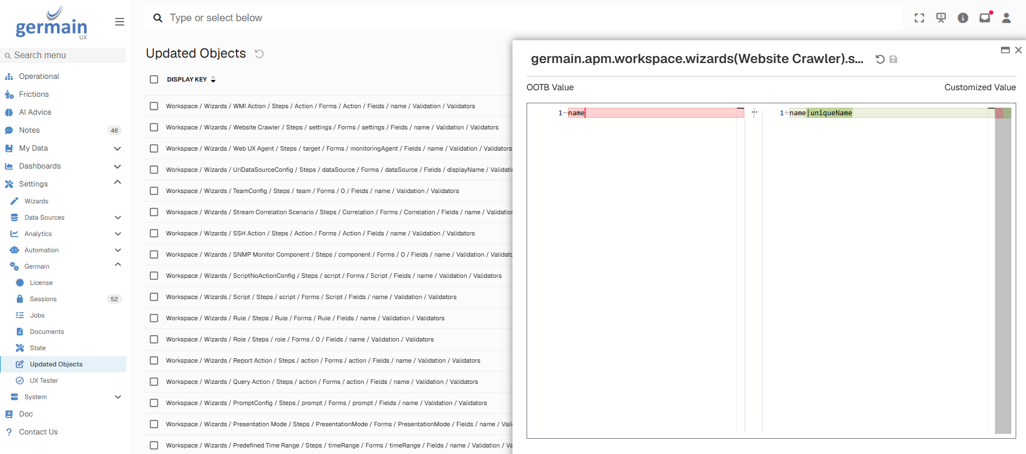This screenshot has height=454, width=1026.
Task: Click the Wizards wand icon
Action: 14,201
